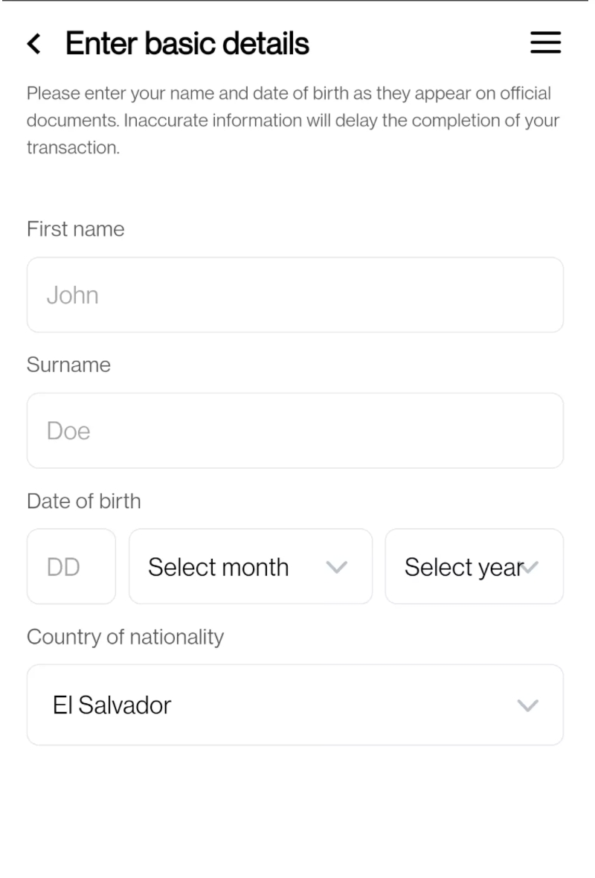
Task: Click the "Country of nationality" label
Action: (x=125, y=638)
